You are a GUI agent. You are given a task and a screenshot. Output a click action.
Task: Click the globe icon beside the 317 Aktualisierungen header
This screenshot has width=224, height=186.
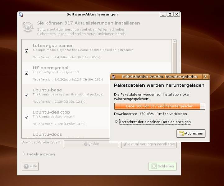pos(28,27)
